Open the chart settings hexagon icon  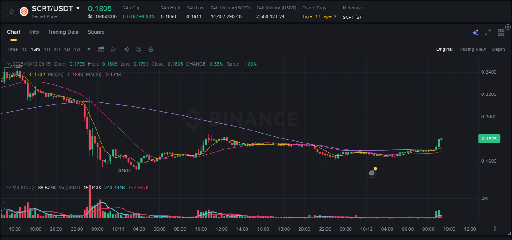(150, 49)
